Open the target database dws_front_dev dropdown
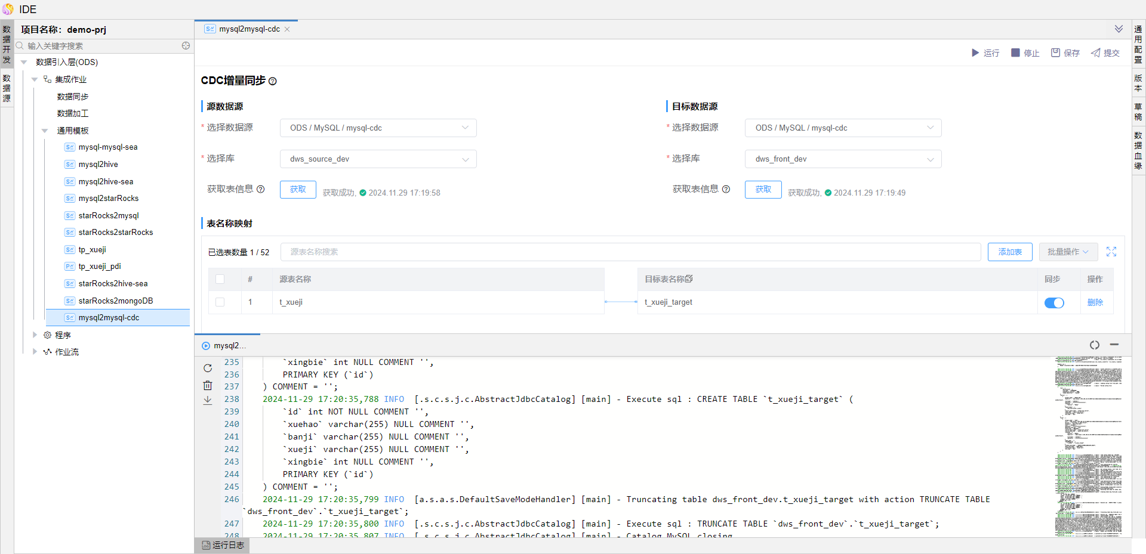1146x554 pixels. 843,159
